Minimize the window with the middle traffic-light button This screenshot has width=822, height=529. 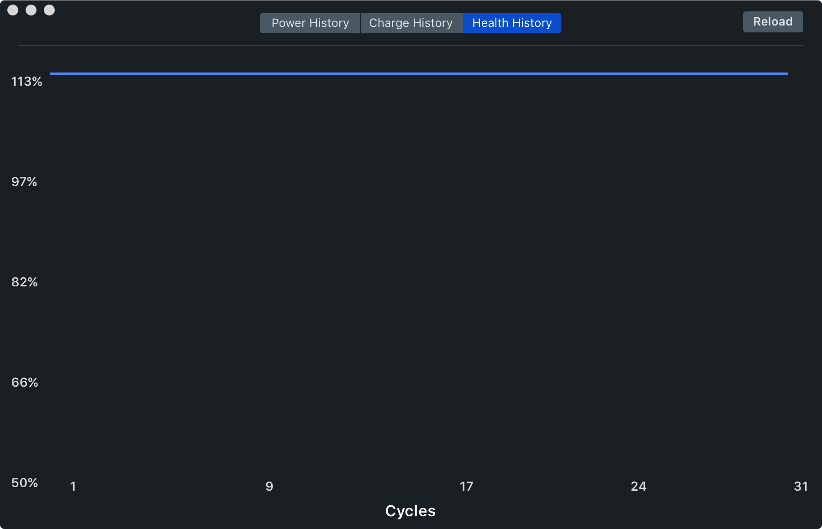click(31, 10)
